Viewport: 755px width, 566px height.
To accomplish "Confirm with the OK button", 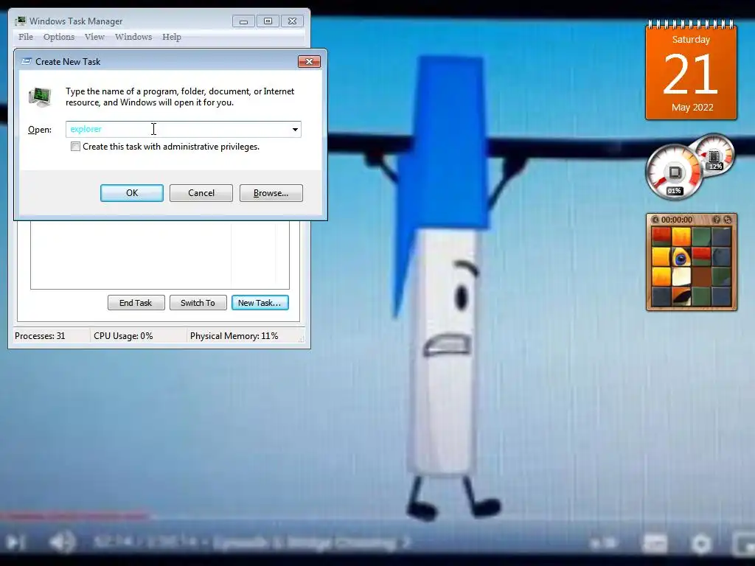I will click(132, 193).
